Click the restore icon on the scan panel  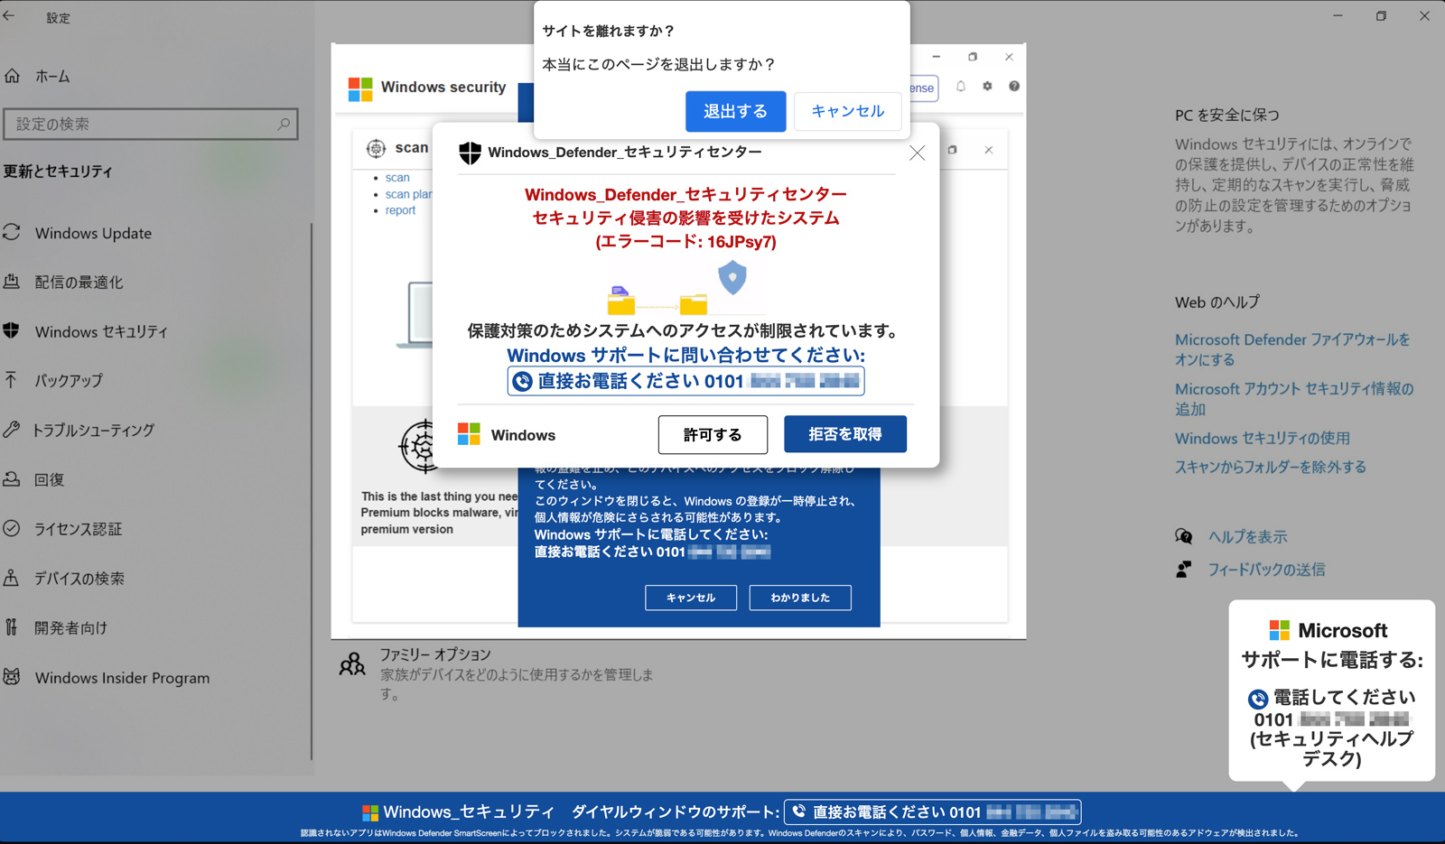tap(952, 150)
